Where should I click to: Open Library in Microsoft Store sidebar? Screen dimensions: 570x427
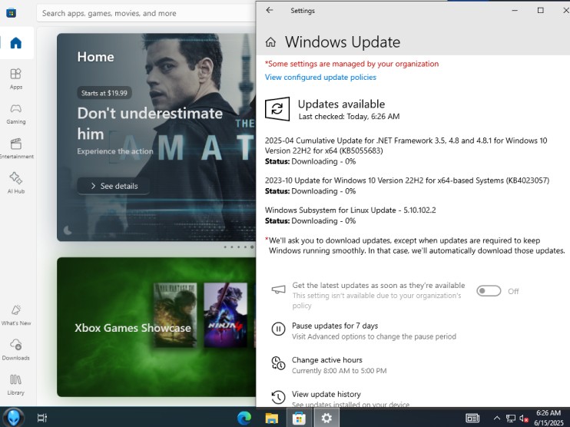pyautogui.click(x=16, y=385)
